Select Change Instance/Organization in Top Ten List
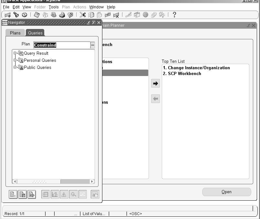The height and width of the screenshot is (219, 260). [x=196, y=68]
